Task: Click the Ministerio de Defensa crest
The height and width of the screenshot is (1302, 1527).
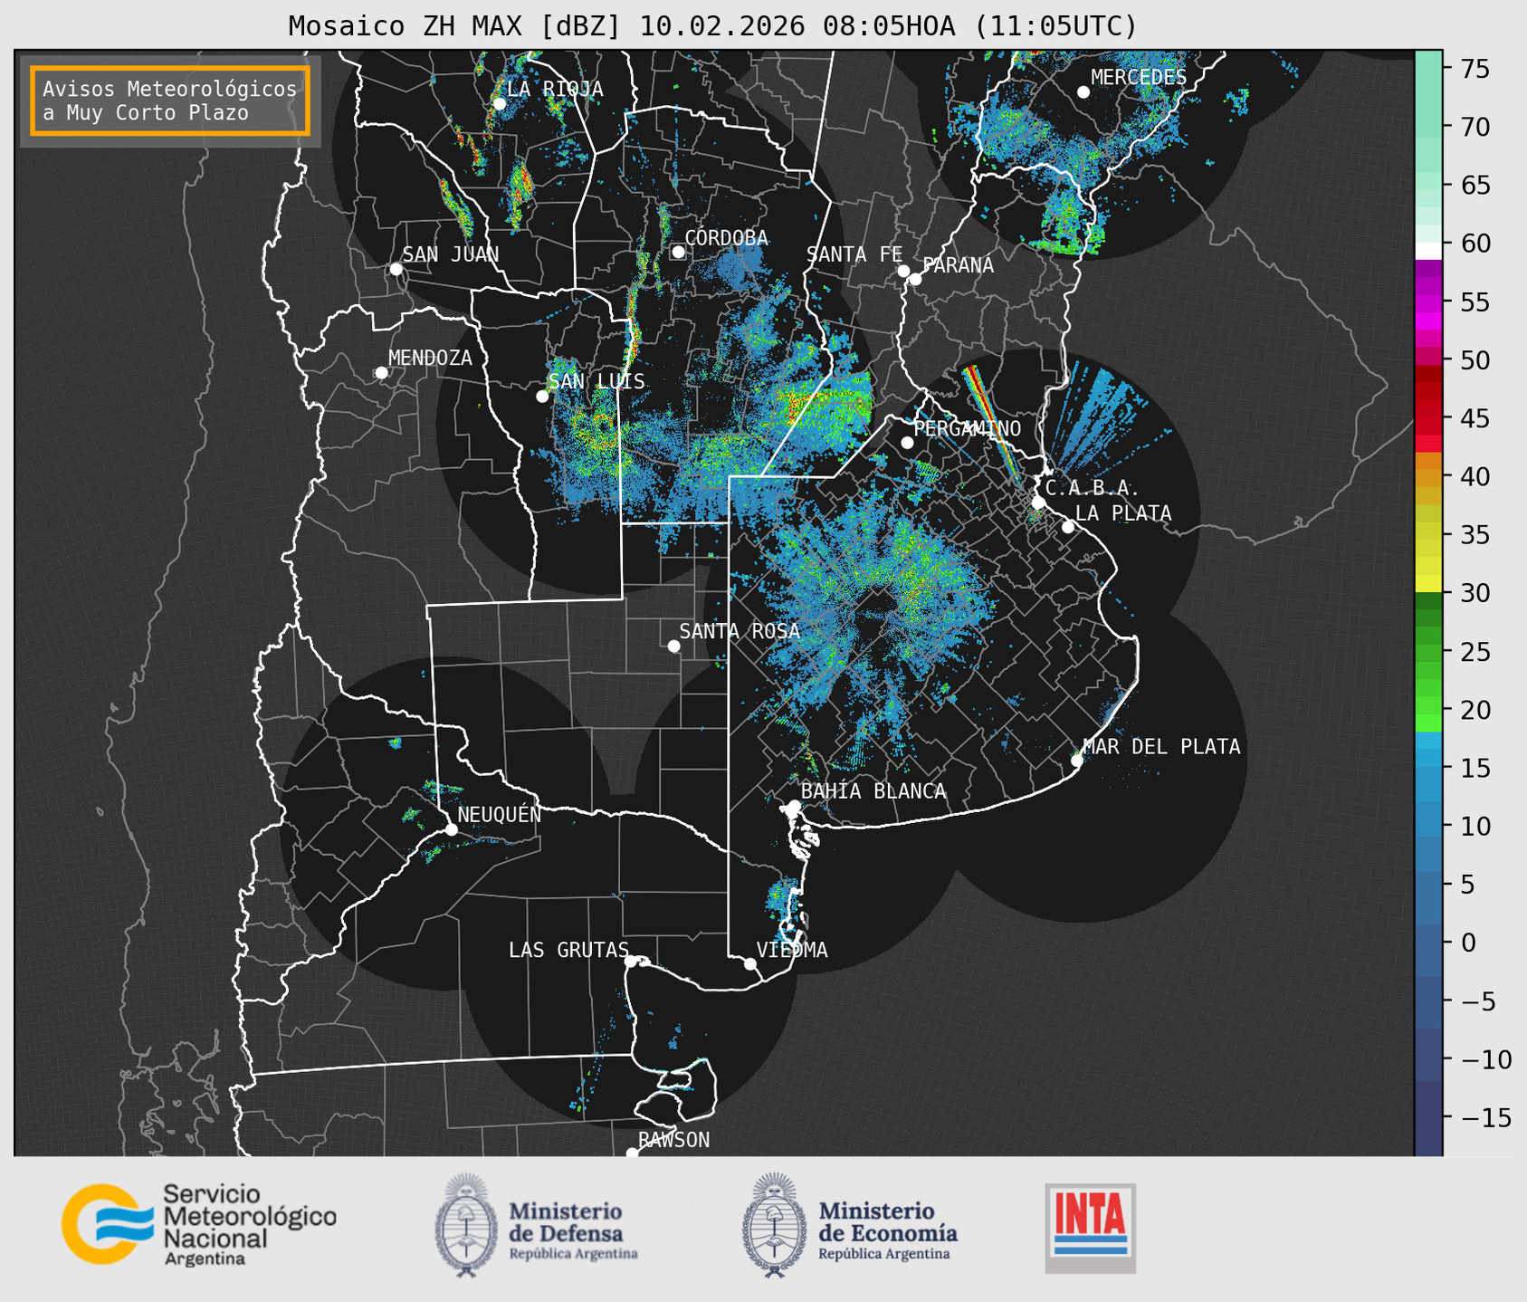Action: (466, 1225)
